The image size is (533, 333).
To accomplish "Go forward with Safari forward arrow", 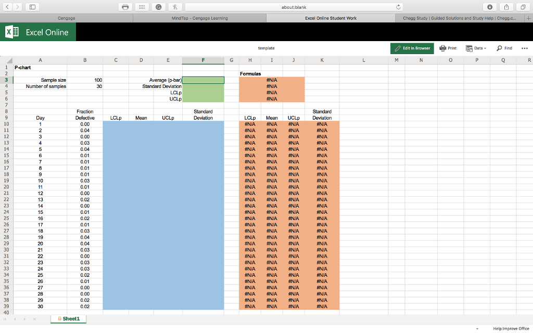I will [x=17, y=7].
